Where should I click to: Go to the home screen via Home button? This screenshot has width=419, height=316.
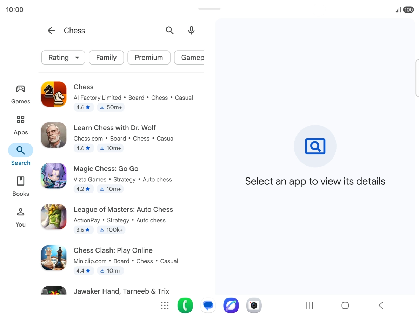pyautogui.click(x=345, y=305)
